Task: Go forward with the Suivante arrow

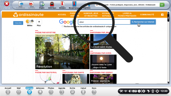Action: [32, 5]
